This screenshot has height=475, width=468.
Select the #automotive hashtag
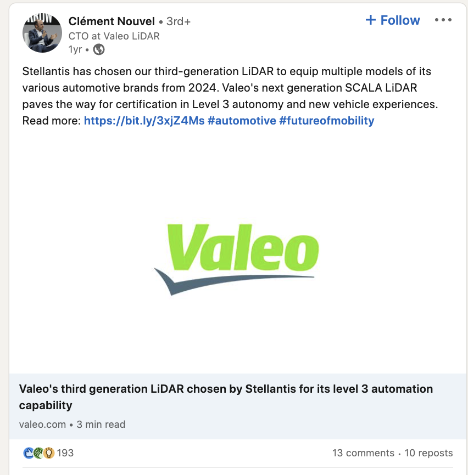tap(242, 121)
